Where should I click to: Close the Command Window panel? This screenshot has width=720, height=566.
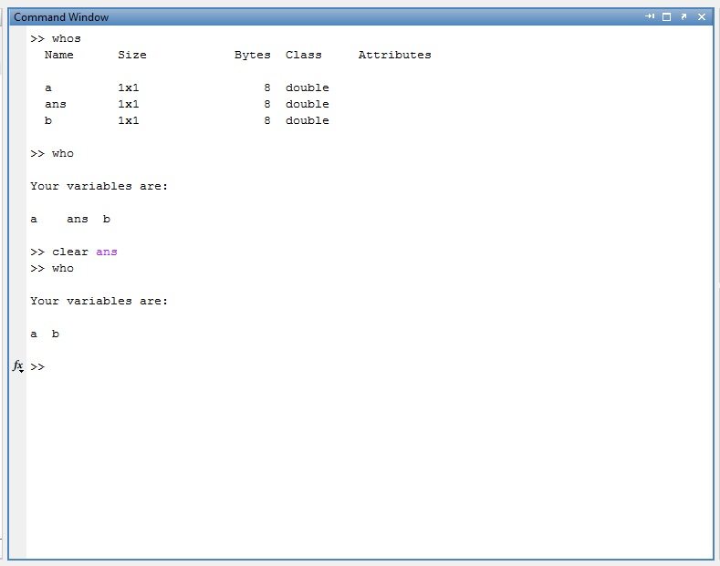702,17
